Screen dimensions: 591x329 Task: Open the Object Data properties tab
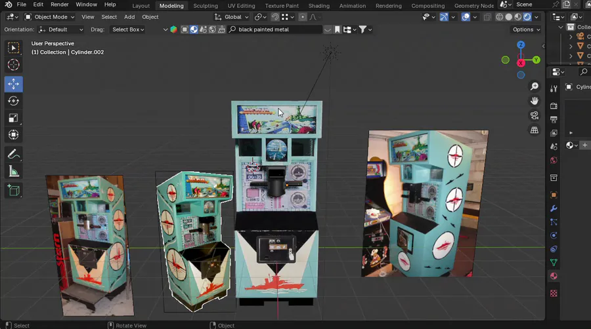tap(554, 262)
